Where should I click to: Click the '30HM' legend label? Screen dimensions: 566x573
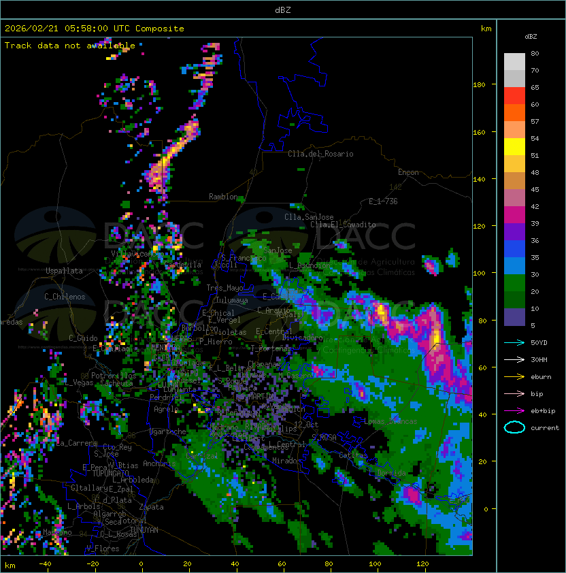(x=539, y=360)
